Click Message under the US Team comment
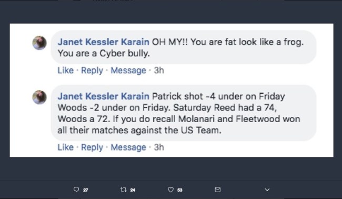342x199 pixels. click(x=128, y=147)
